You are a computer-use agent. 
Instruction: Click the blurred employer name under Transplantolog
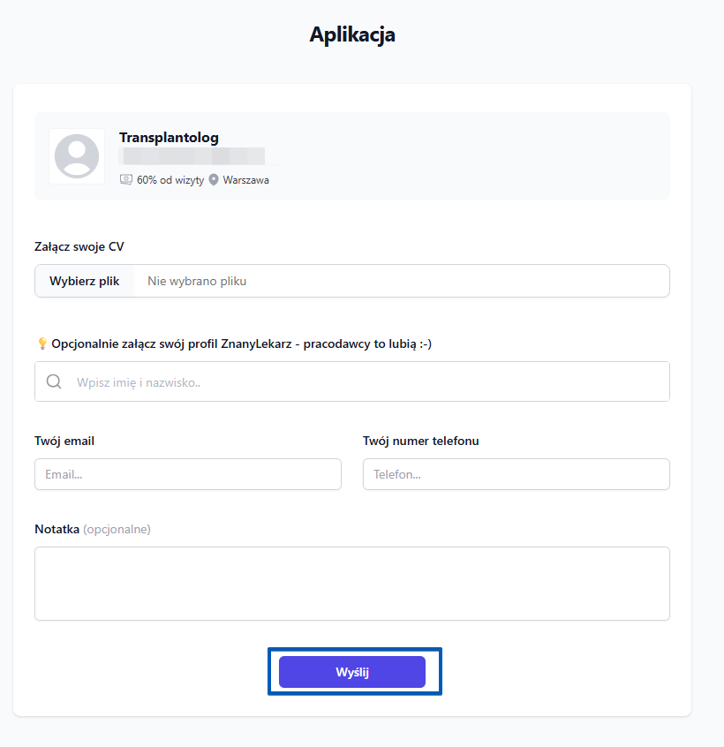pyautogui.click(x=191, y=156)
